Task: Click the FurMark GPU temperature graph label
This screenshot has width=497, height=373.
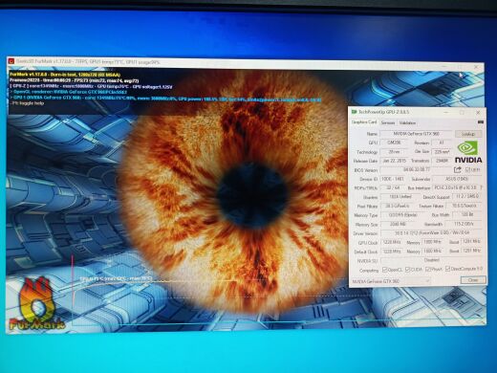Action: pos(116,278)
